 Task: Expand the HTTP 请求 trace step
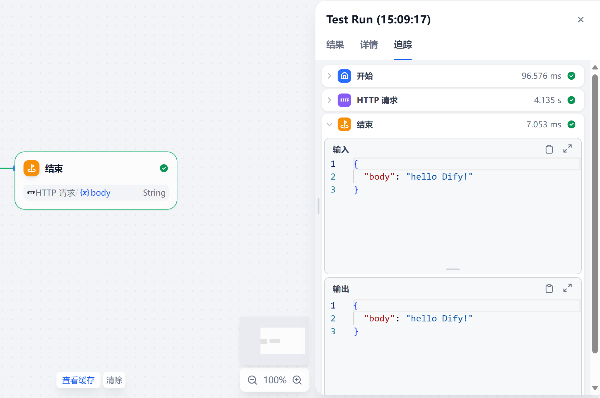point(329,100)
